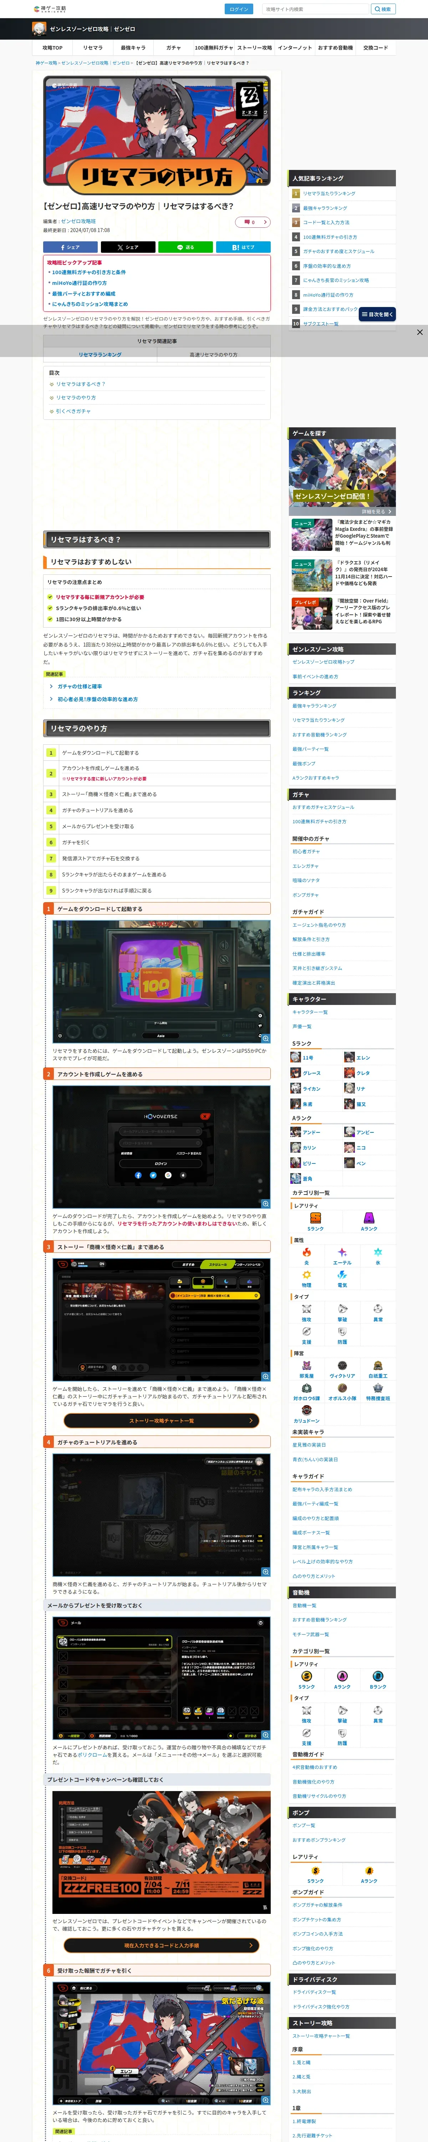Open ストーリー攻略チャート一覧 arrow button

coord(161,1420)
